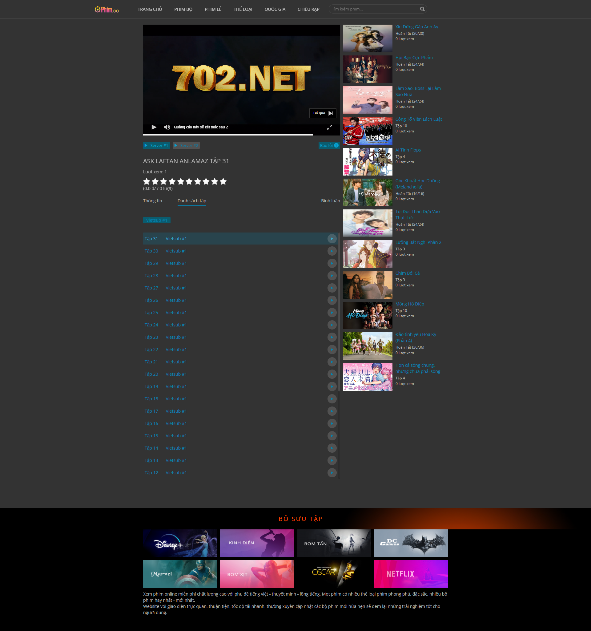Screen dimensions: 591x631
Task: Open the Netflix collection thumbnail
Action: pos(411,574)
